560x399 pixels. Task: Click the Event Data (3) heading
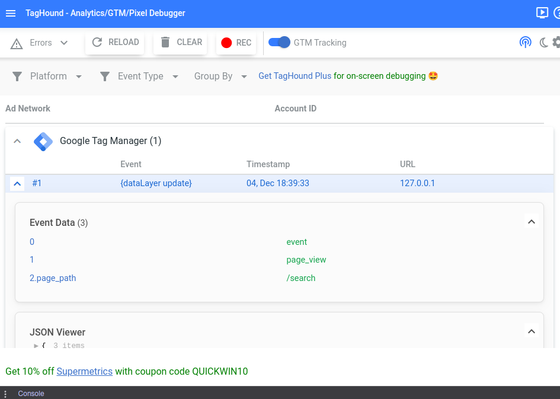coord(59,222)
